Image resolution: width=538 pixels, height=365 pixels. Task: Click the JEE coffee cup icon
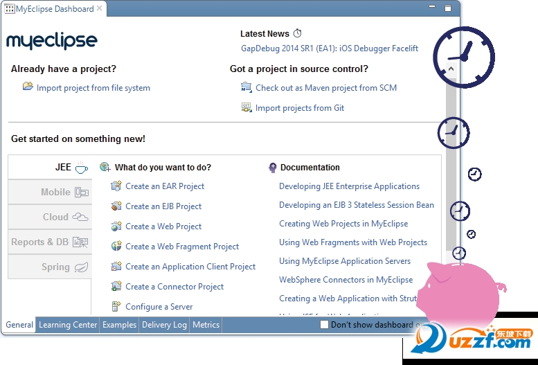click(x=82, y=168)
